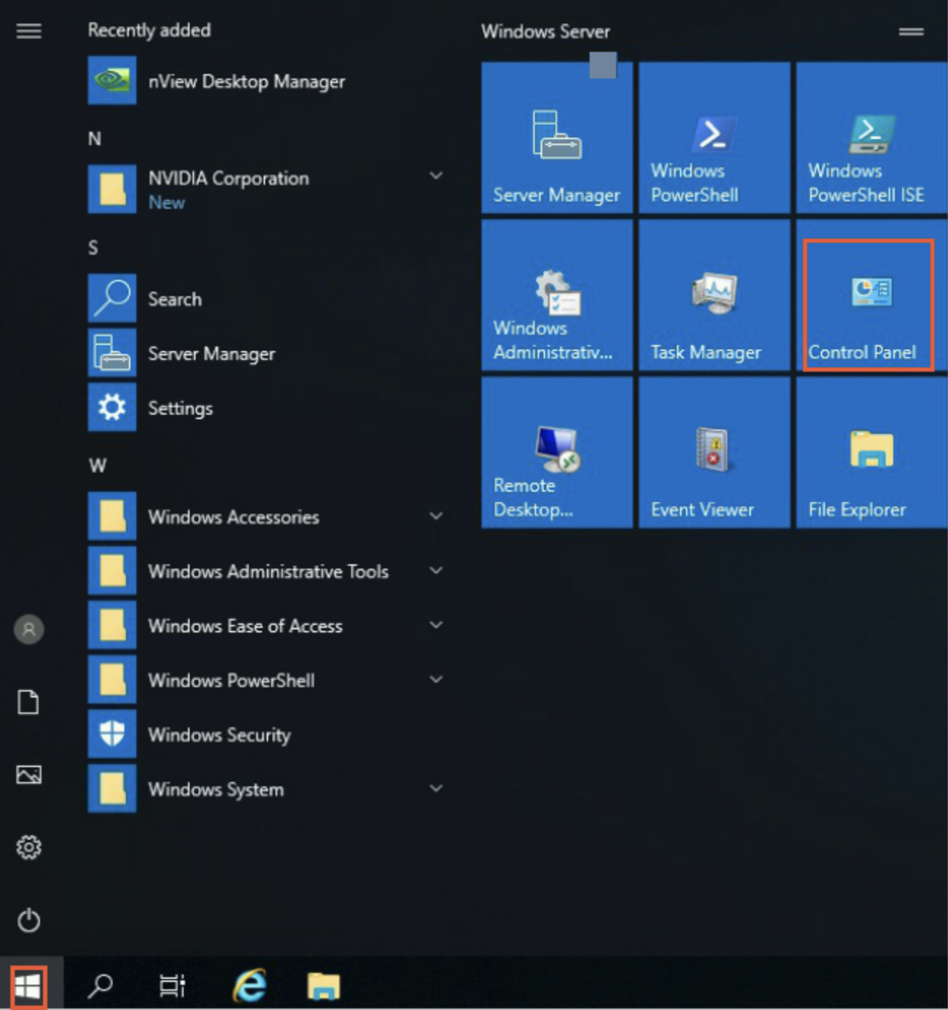948x1010 pixels.
Task: Click the "NVIDIA Corporation" folder label
Action: [229, 178]
